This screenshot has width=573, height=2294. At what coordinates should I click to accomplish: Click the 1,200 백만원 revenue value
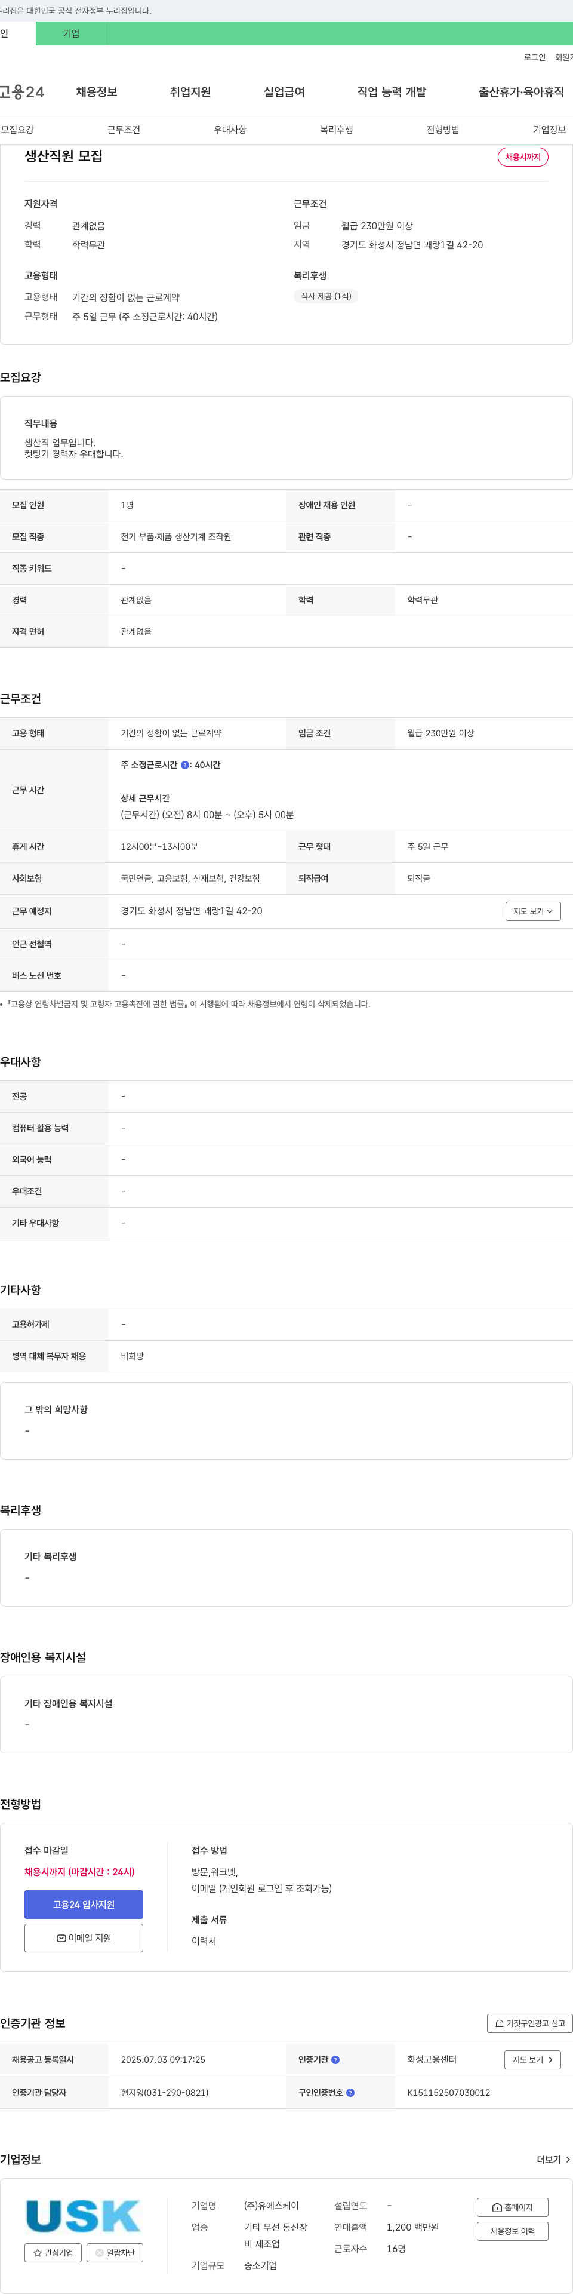tap(413, 2227)
